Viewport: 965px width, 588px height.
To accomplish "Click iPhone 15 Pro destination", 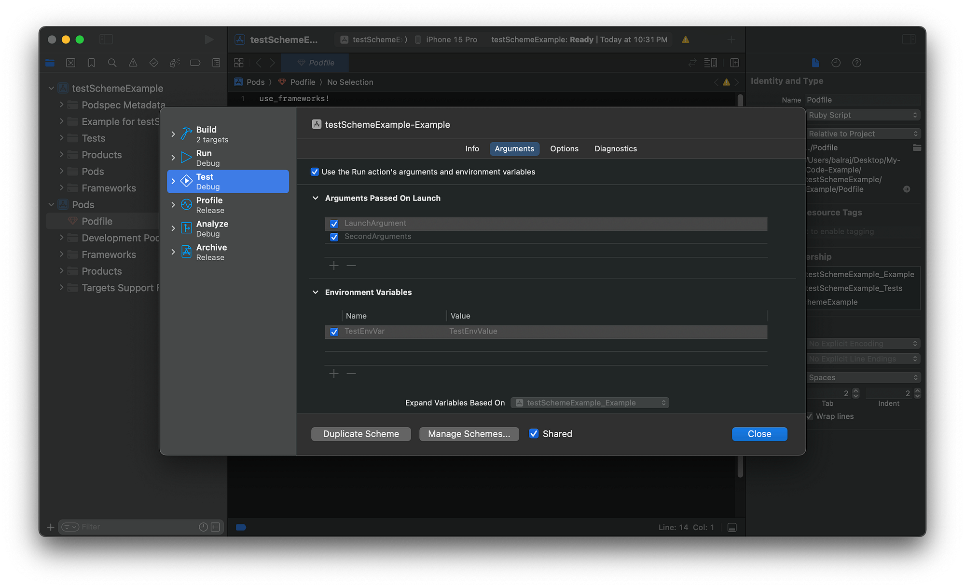I will tap(446, 40).
